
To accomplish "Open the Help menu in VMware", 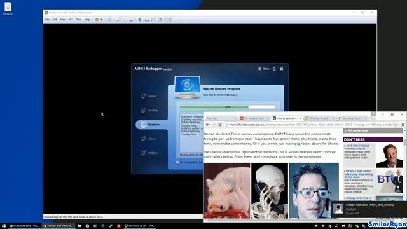I will [x=87, y=20].
